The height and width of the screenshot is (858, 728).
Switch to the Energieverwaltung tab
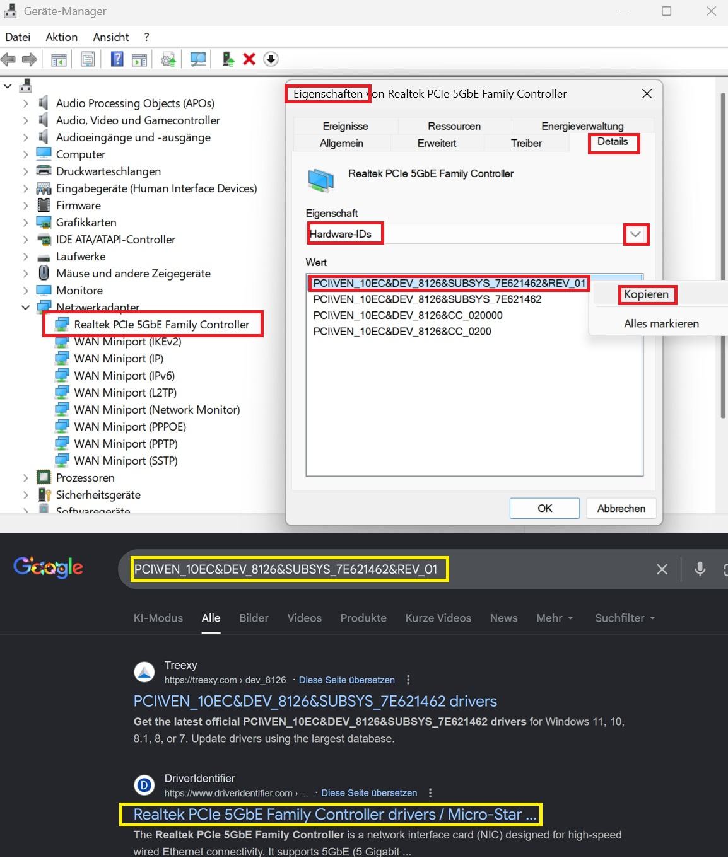[x=582, y=126]
